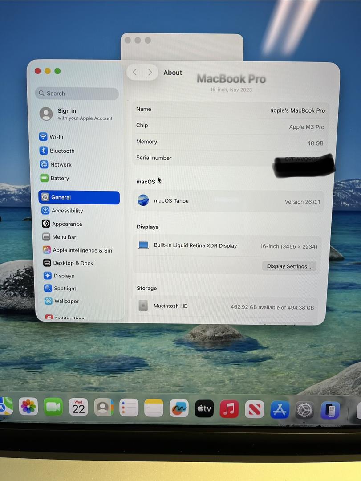Open Battery settings in sidebar
This screenshot has width=361, height=481.
click(x=55, y=178)
